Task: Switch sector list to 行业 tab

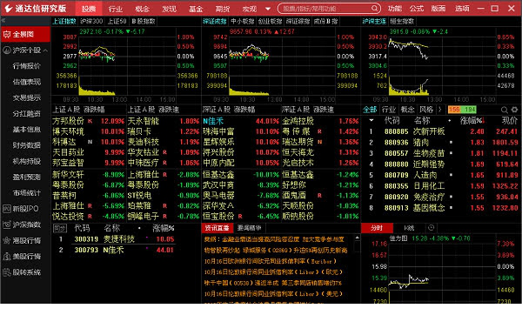Action: [x=389, y=110]
